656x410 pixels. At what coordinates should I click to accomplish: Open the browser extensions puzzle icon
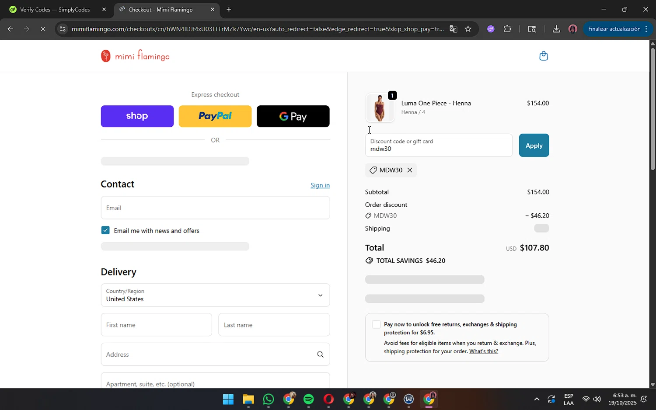(507, 29)
